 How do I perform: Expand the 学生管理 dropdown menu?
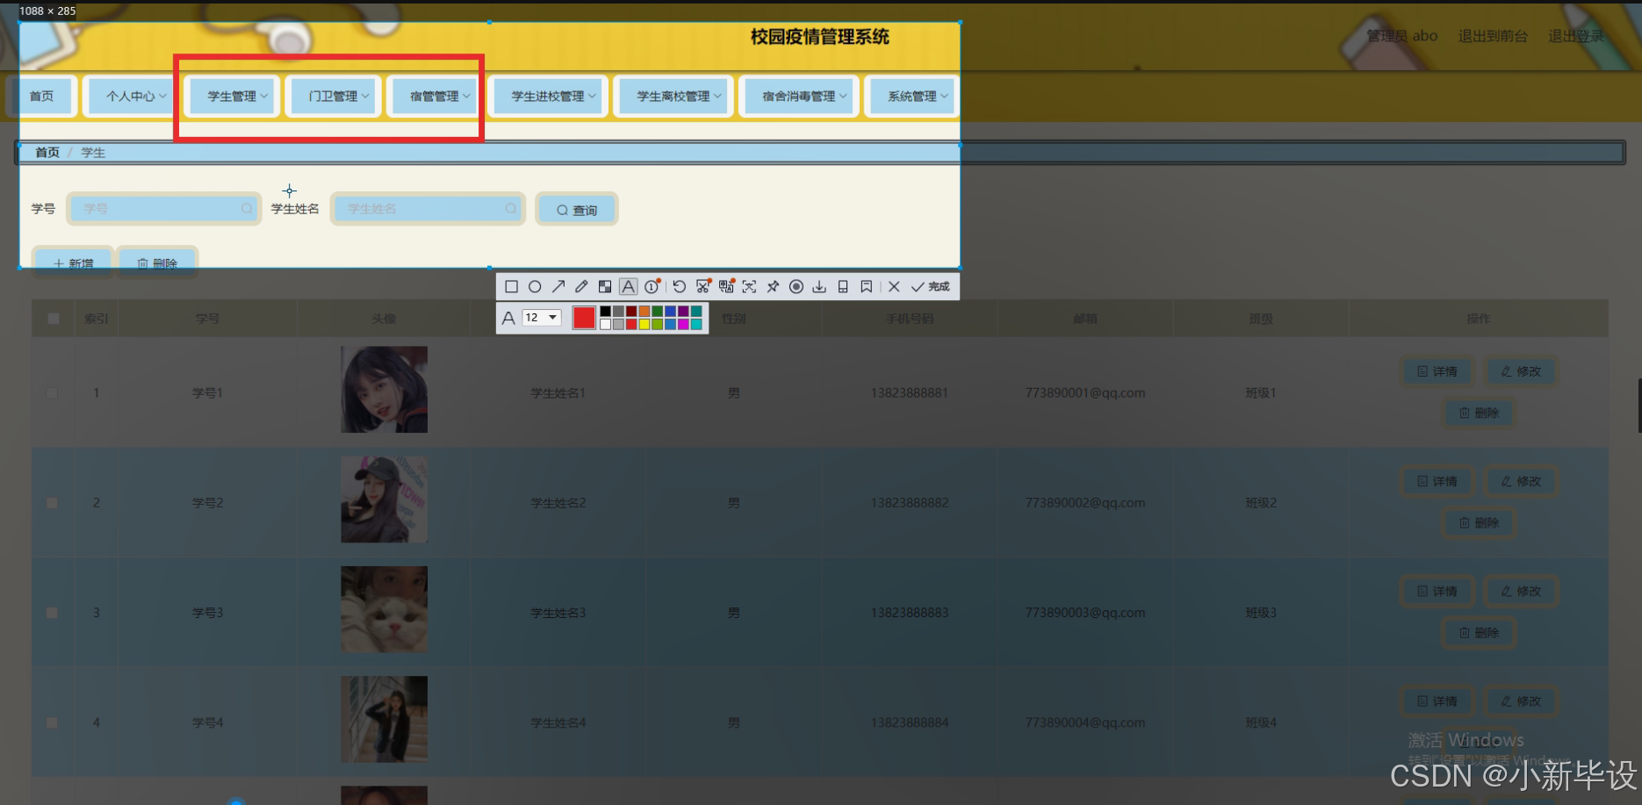click(231, 96)
